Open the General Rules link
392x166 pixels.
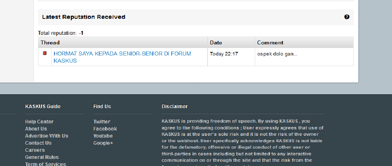coord(42,157)
